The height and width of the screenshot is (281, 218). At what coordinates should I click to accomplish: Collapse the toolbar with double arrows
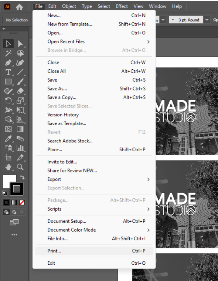tap(4, 29)
